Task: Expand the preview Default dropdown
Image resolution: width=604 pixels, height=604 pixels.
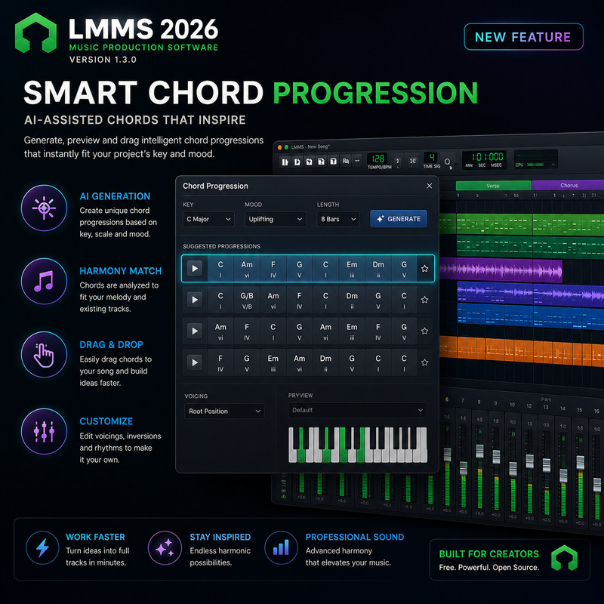Action: point(357,410)
